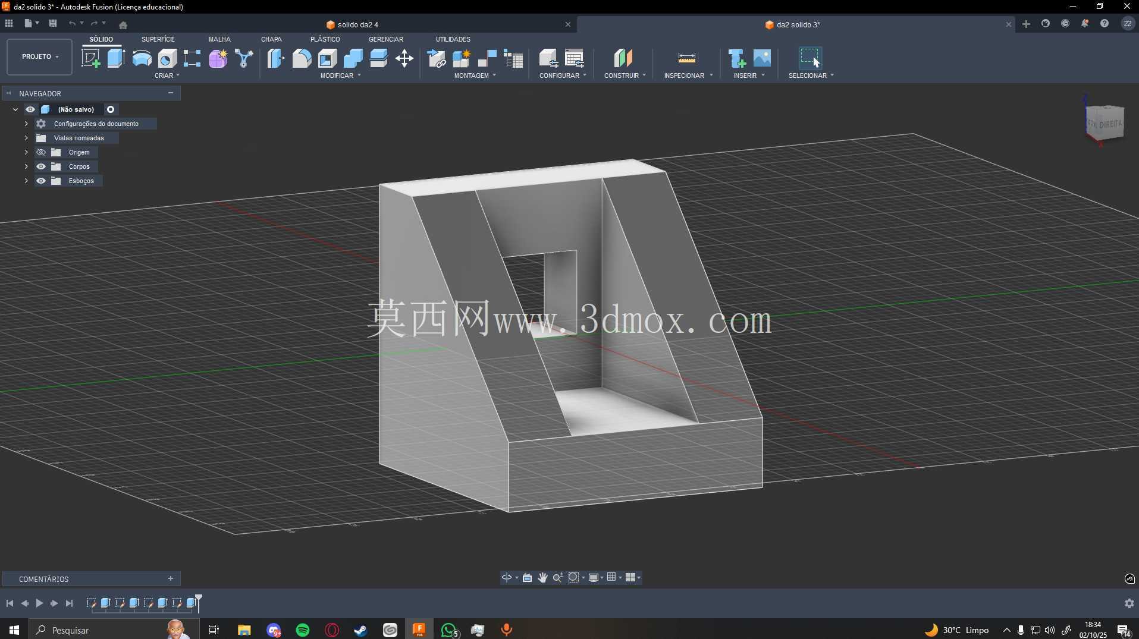Expand the Origem tree node
The width and height of the screenshot is (1139, 639).
(x=26, y=152)
